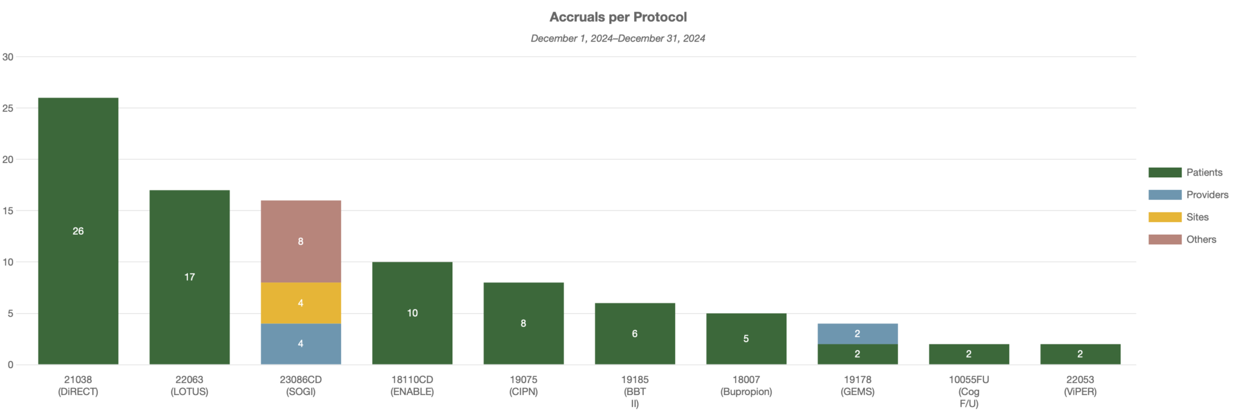Click the blue Providers segment of SOGI bar
Viewport: 1237px width, 412px height.
tap(301, 344)
